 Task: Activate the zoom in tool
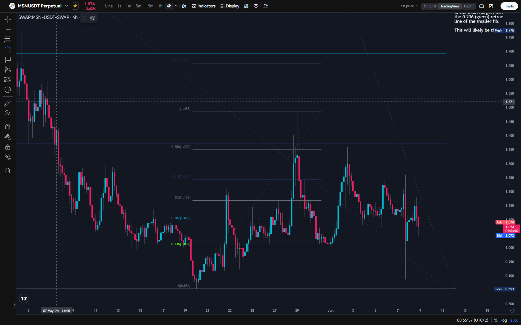click(8, 113)
